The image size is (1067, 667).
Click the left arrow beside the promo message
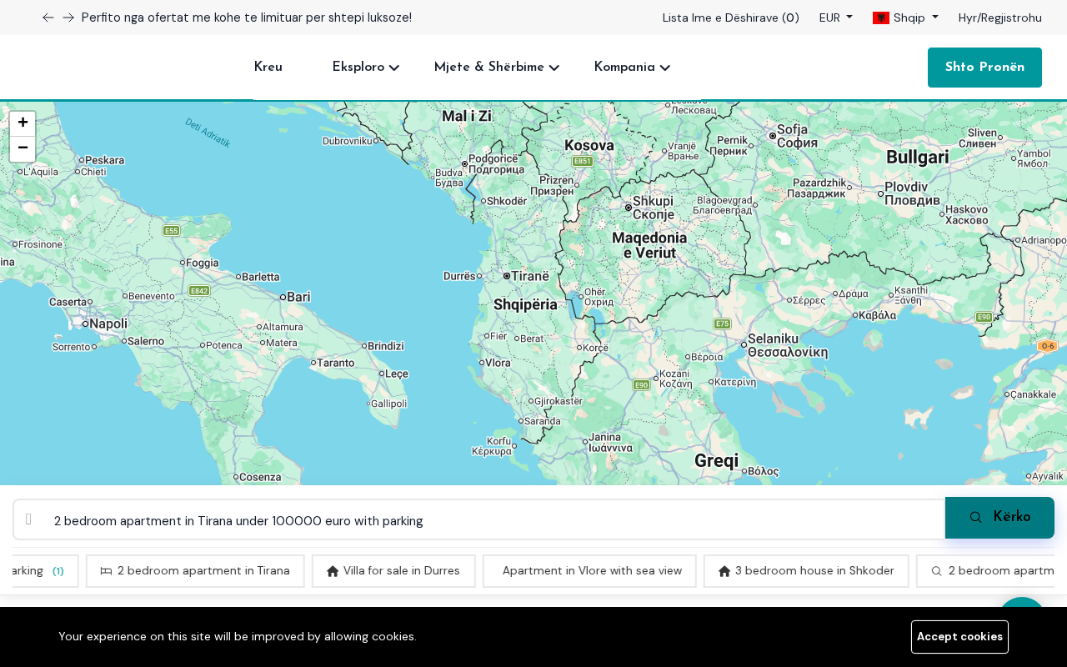click(x=47, y=17)
